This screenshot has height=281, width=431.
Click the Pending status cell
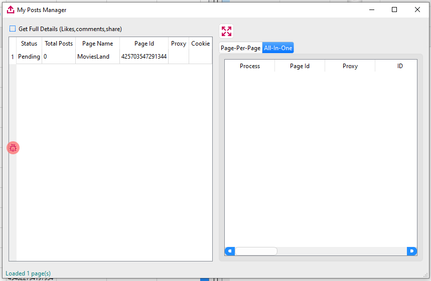click(x=29, y=57)
